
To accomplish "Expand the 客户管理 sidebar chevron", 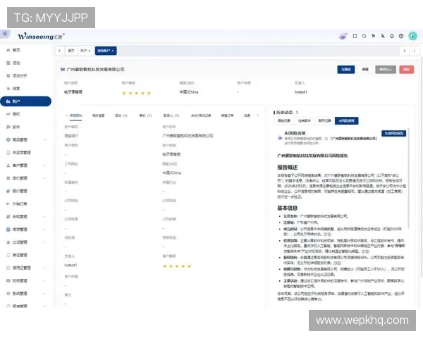I will pos(44,165).
